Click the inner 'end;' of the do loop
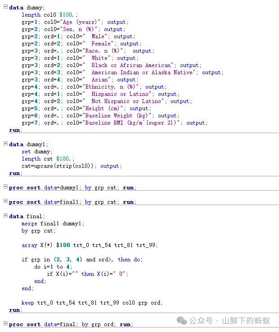Image resolution: width=279 pixels, height=332 pixels. coord(40,281)
